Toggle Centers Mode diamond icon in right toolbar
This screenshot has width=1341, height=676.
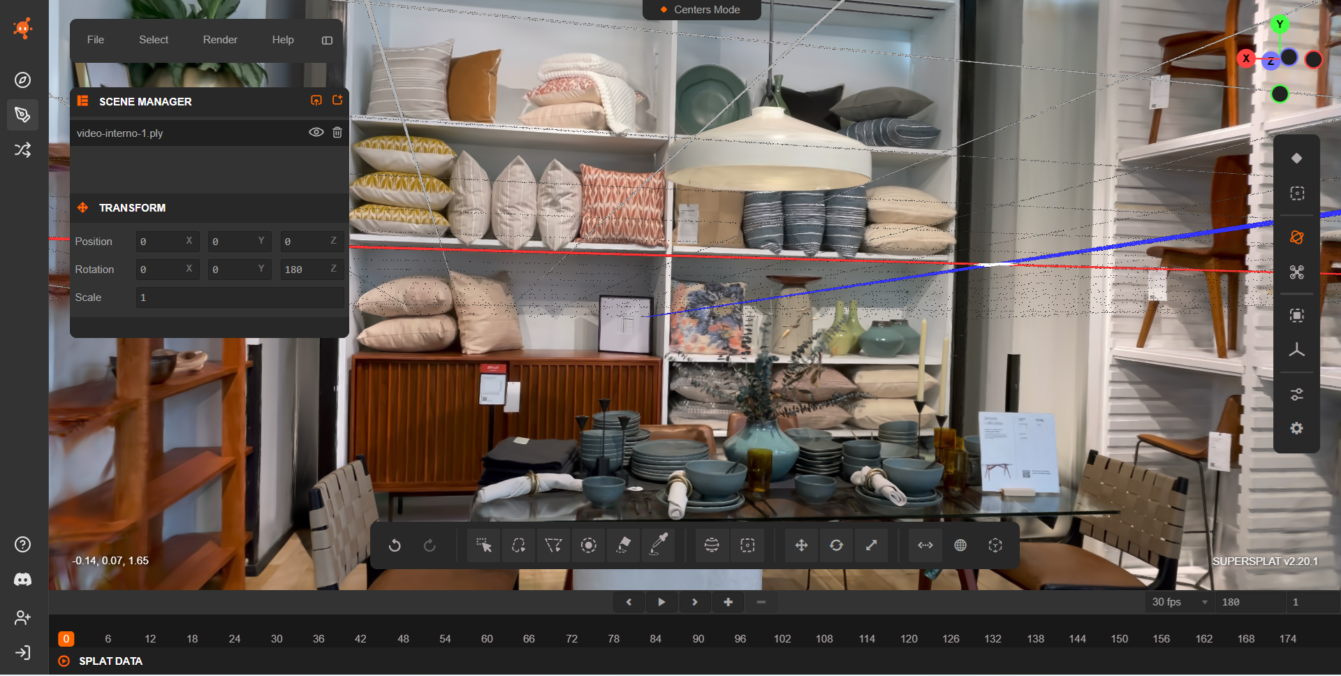point(1296,159)
